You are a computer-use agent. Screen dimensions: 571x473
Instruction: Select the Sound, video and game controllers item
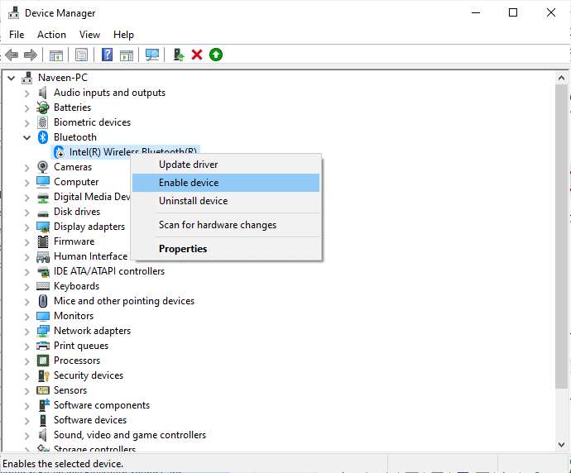click(x=130, y=435)
